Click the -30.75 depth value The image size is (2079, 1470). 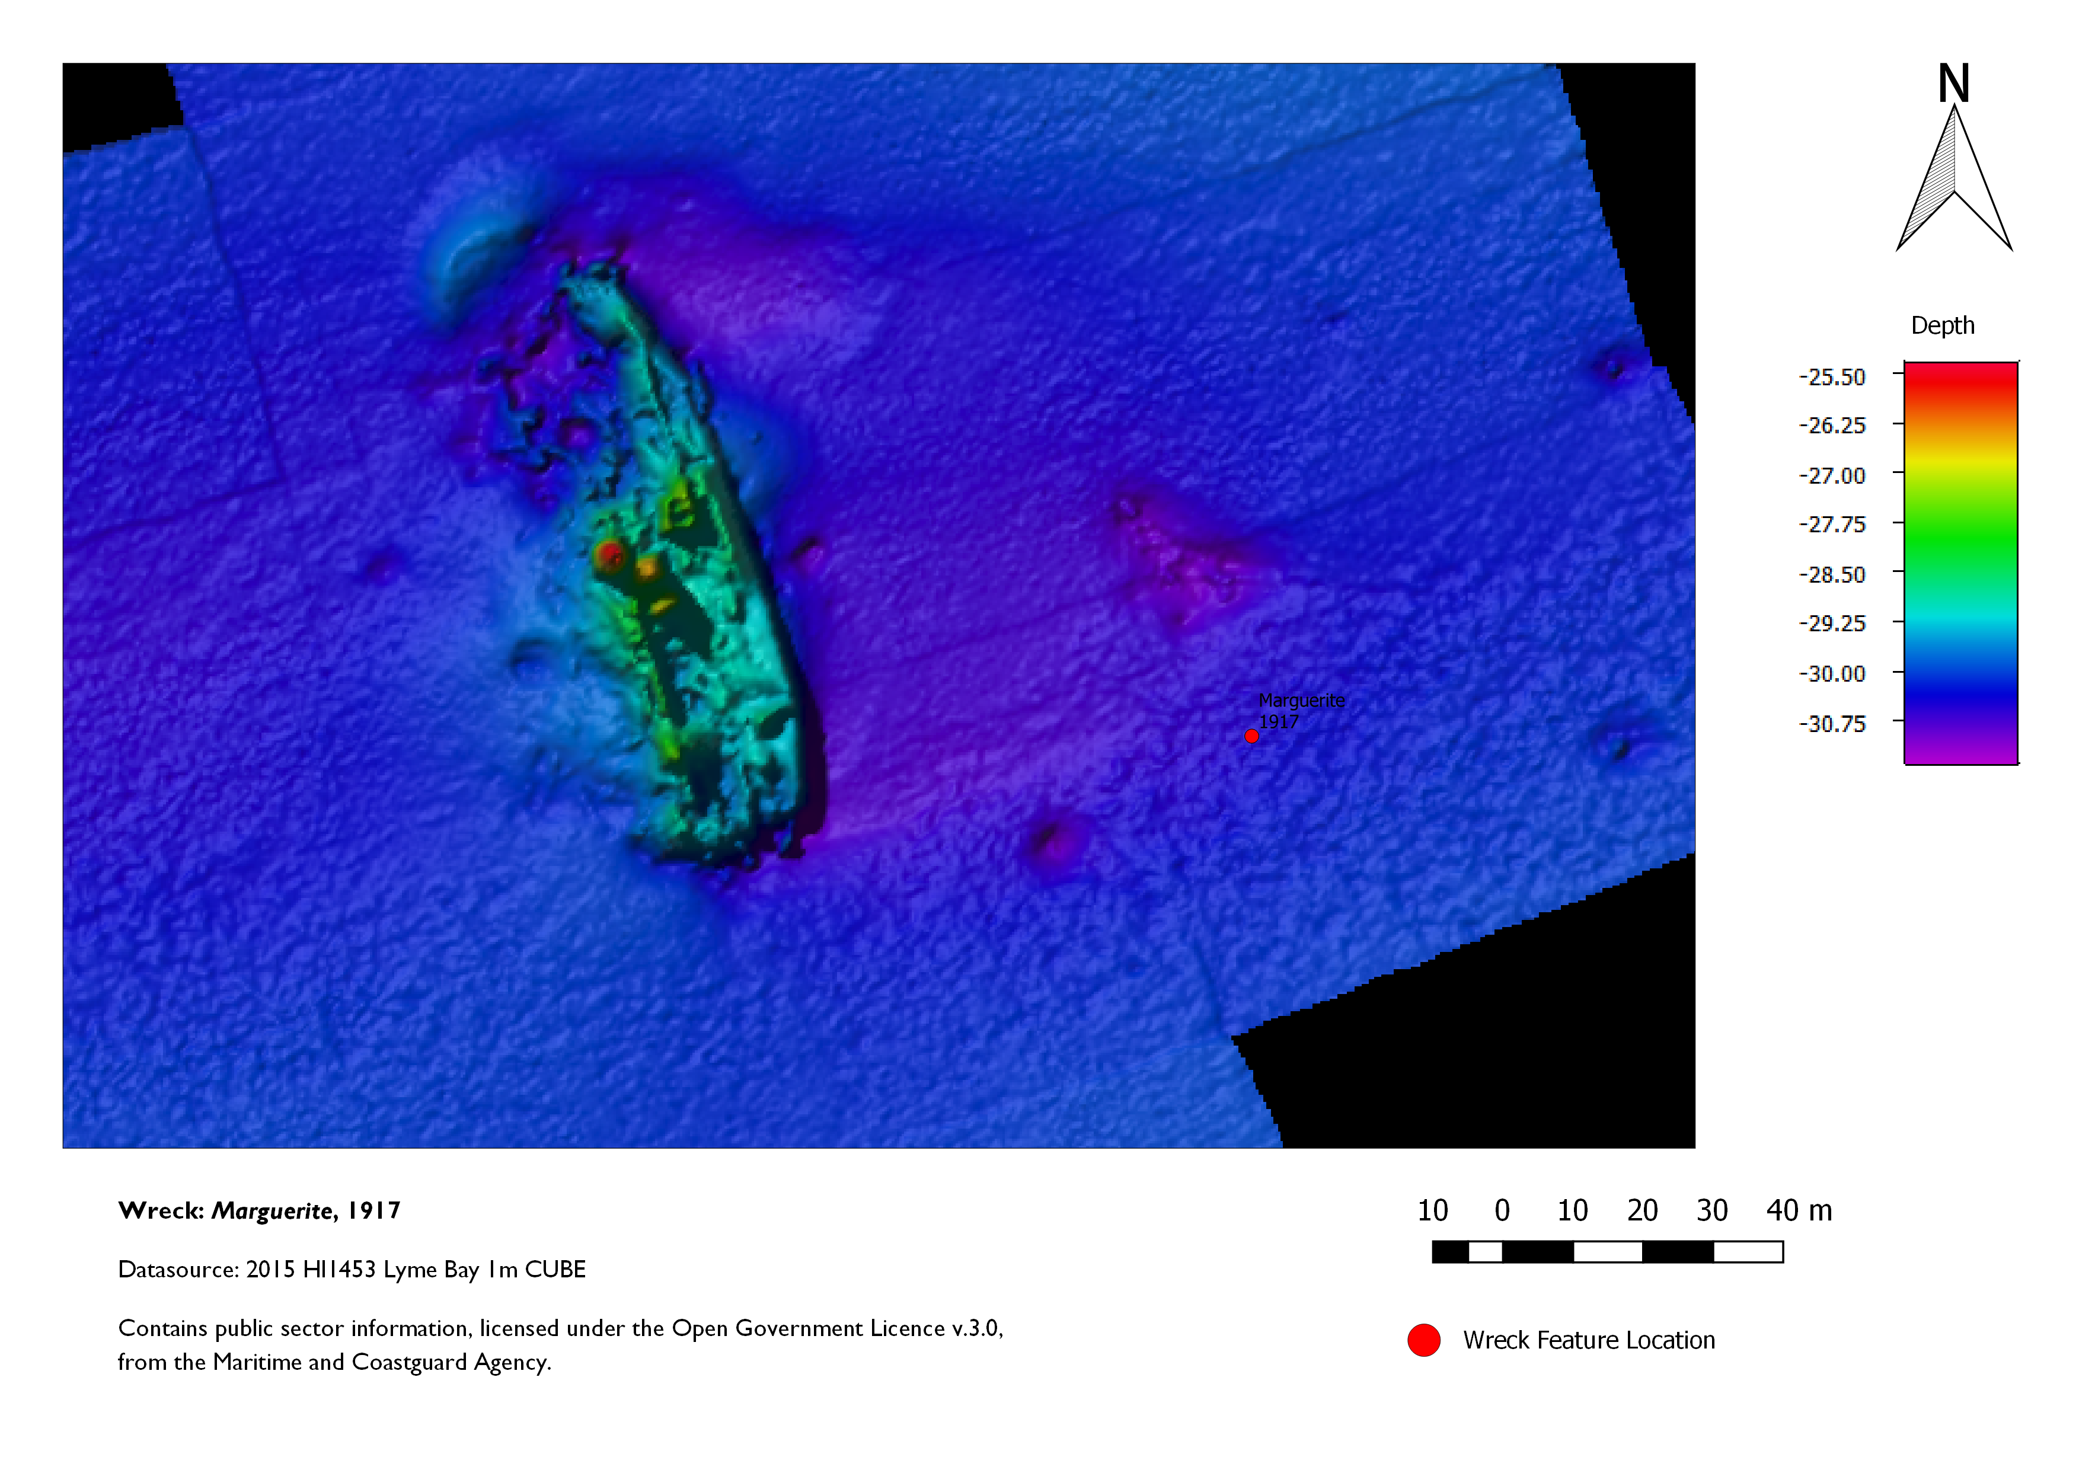(1832, 723)
